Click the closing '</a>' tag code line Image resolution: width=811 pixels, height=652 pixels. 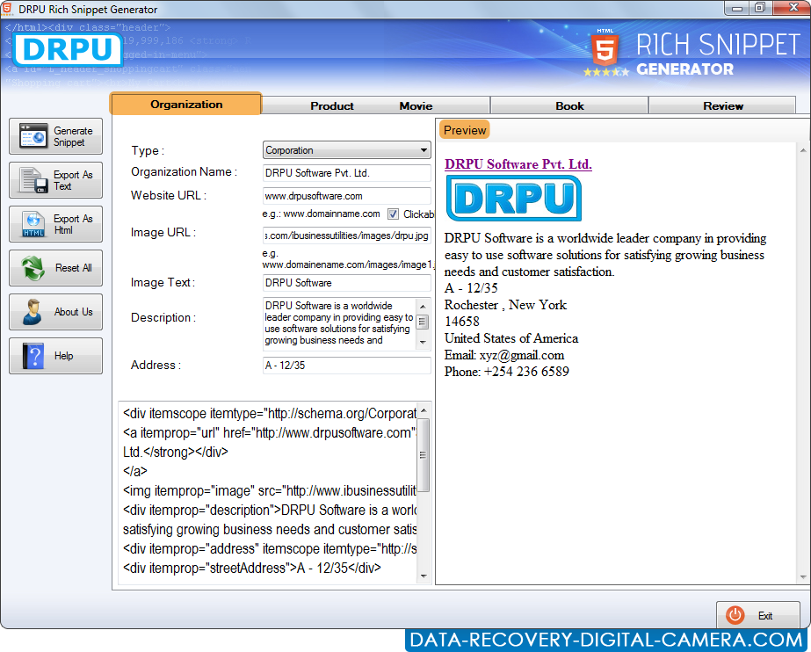[x=135, y=471]
